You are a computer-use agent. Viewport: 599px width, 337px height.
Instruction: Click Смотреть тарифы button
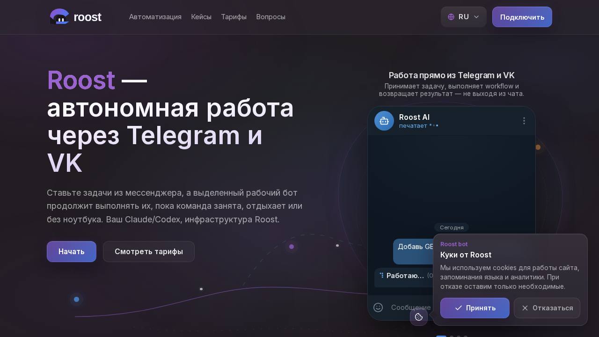click(149, 252)
